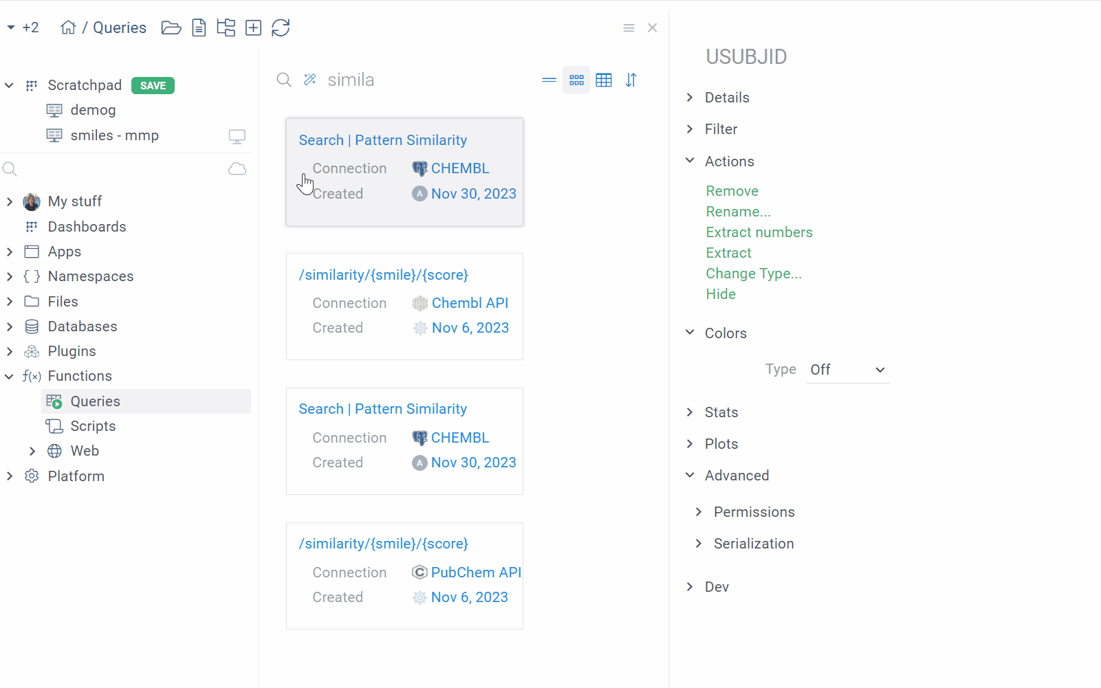Switch to card grid view
Image resolution: width=1101 pixels, height=688 pixels.
(x=576, y=80)
